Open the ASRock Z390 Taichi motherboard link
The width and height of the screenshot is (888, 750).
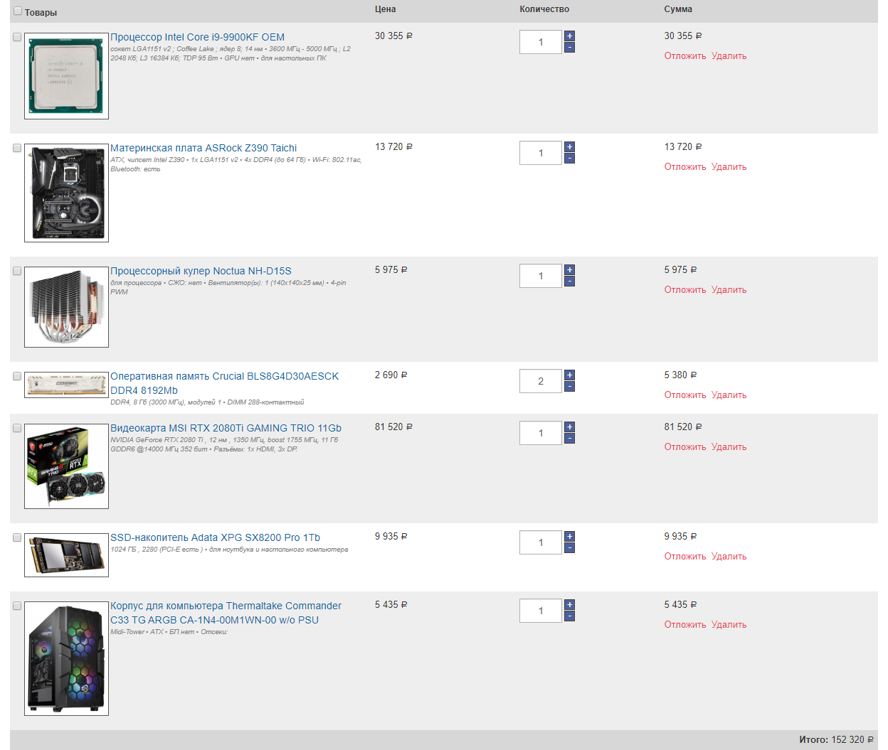203,148
